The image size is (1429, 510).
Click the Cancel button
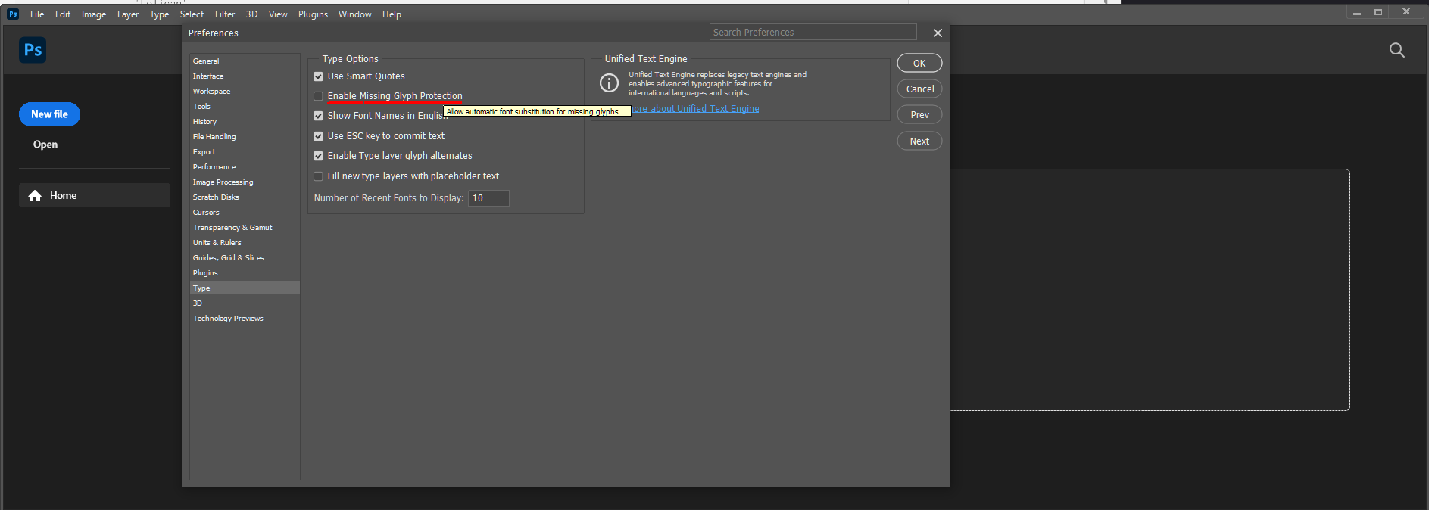pyautogui.click(x=919, y=89)
